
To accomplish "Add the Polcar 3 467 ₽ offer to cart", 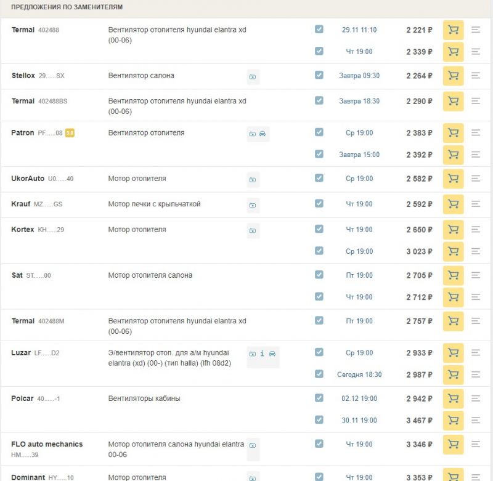I will coord(453,420).
